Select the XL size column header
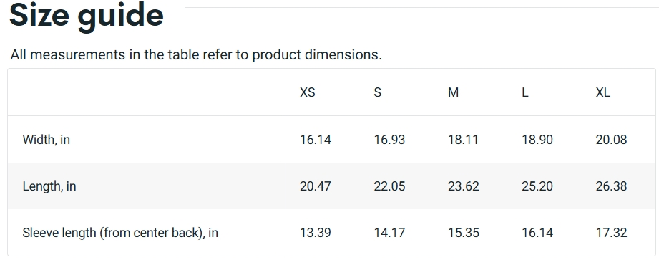The height and width of the screenshot is (260, 664). 603,92
